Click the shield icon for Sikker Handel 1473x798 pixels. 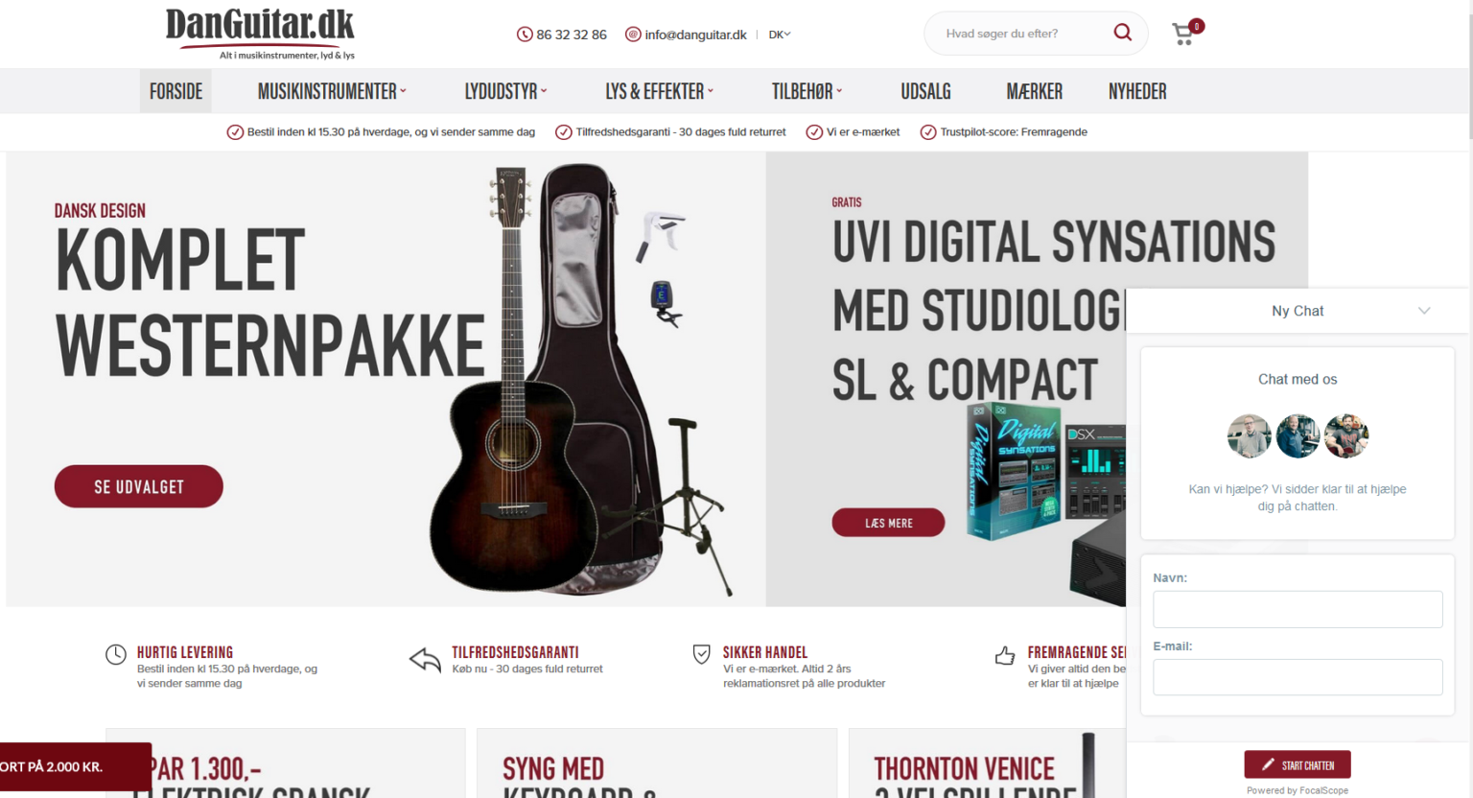tap(702, 654)
